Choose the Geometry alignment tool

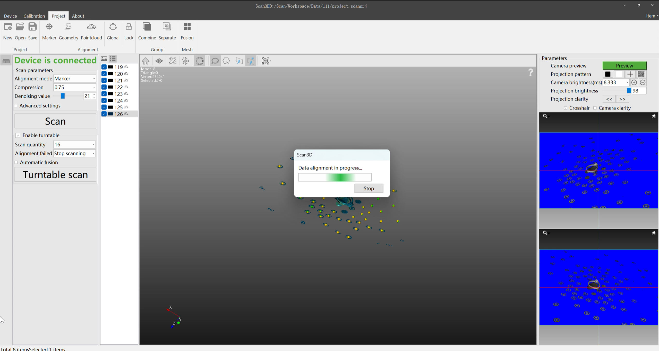coord(68,27)
